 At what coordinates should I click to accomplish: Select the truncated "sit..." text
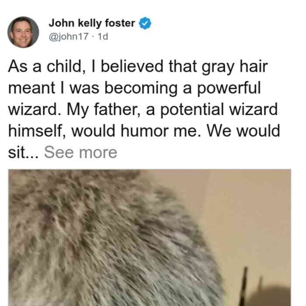(x=24, y=153)
